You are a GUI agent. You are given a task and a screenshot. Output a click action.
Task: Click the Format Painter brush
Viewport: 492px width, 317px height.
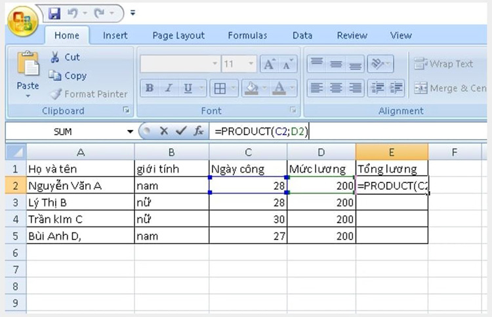pyautogui.click(x=56, y=94)
